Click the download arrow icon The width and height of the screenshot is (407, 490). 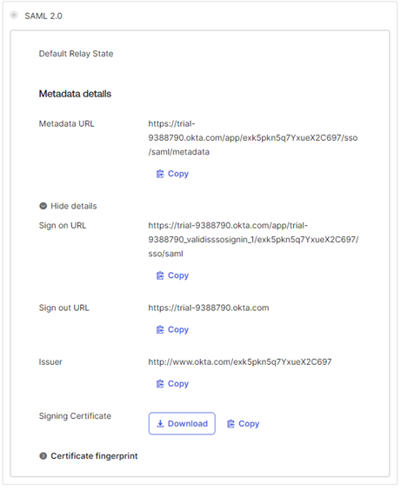coord(160,424)
